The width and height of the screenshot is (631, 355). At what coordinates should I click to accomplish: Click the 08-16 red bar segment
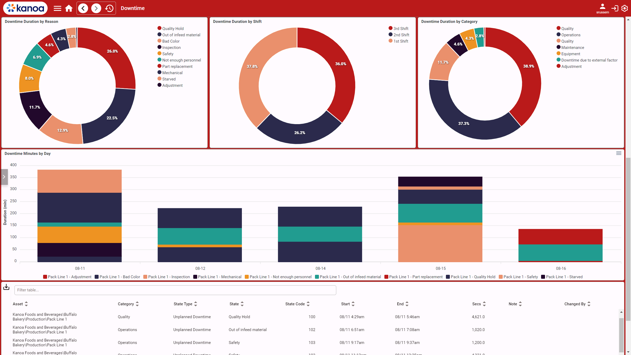pyautogui.click(x=560, y=236)
